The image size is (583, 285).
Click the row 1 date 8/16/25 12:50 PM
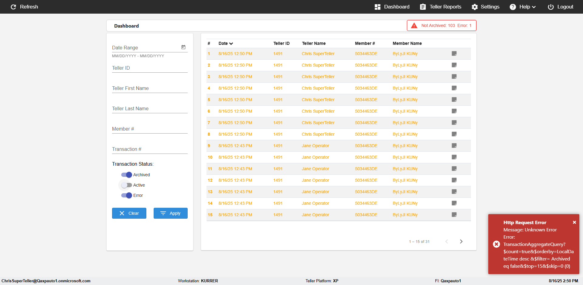tap(235, 54)
